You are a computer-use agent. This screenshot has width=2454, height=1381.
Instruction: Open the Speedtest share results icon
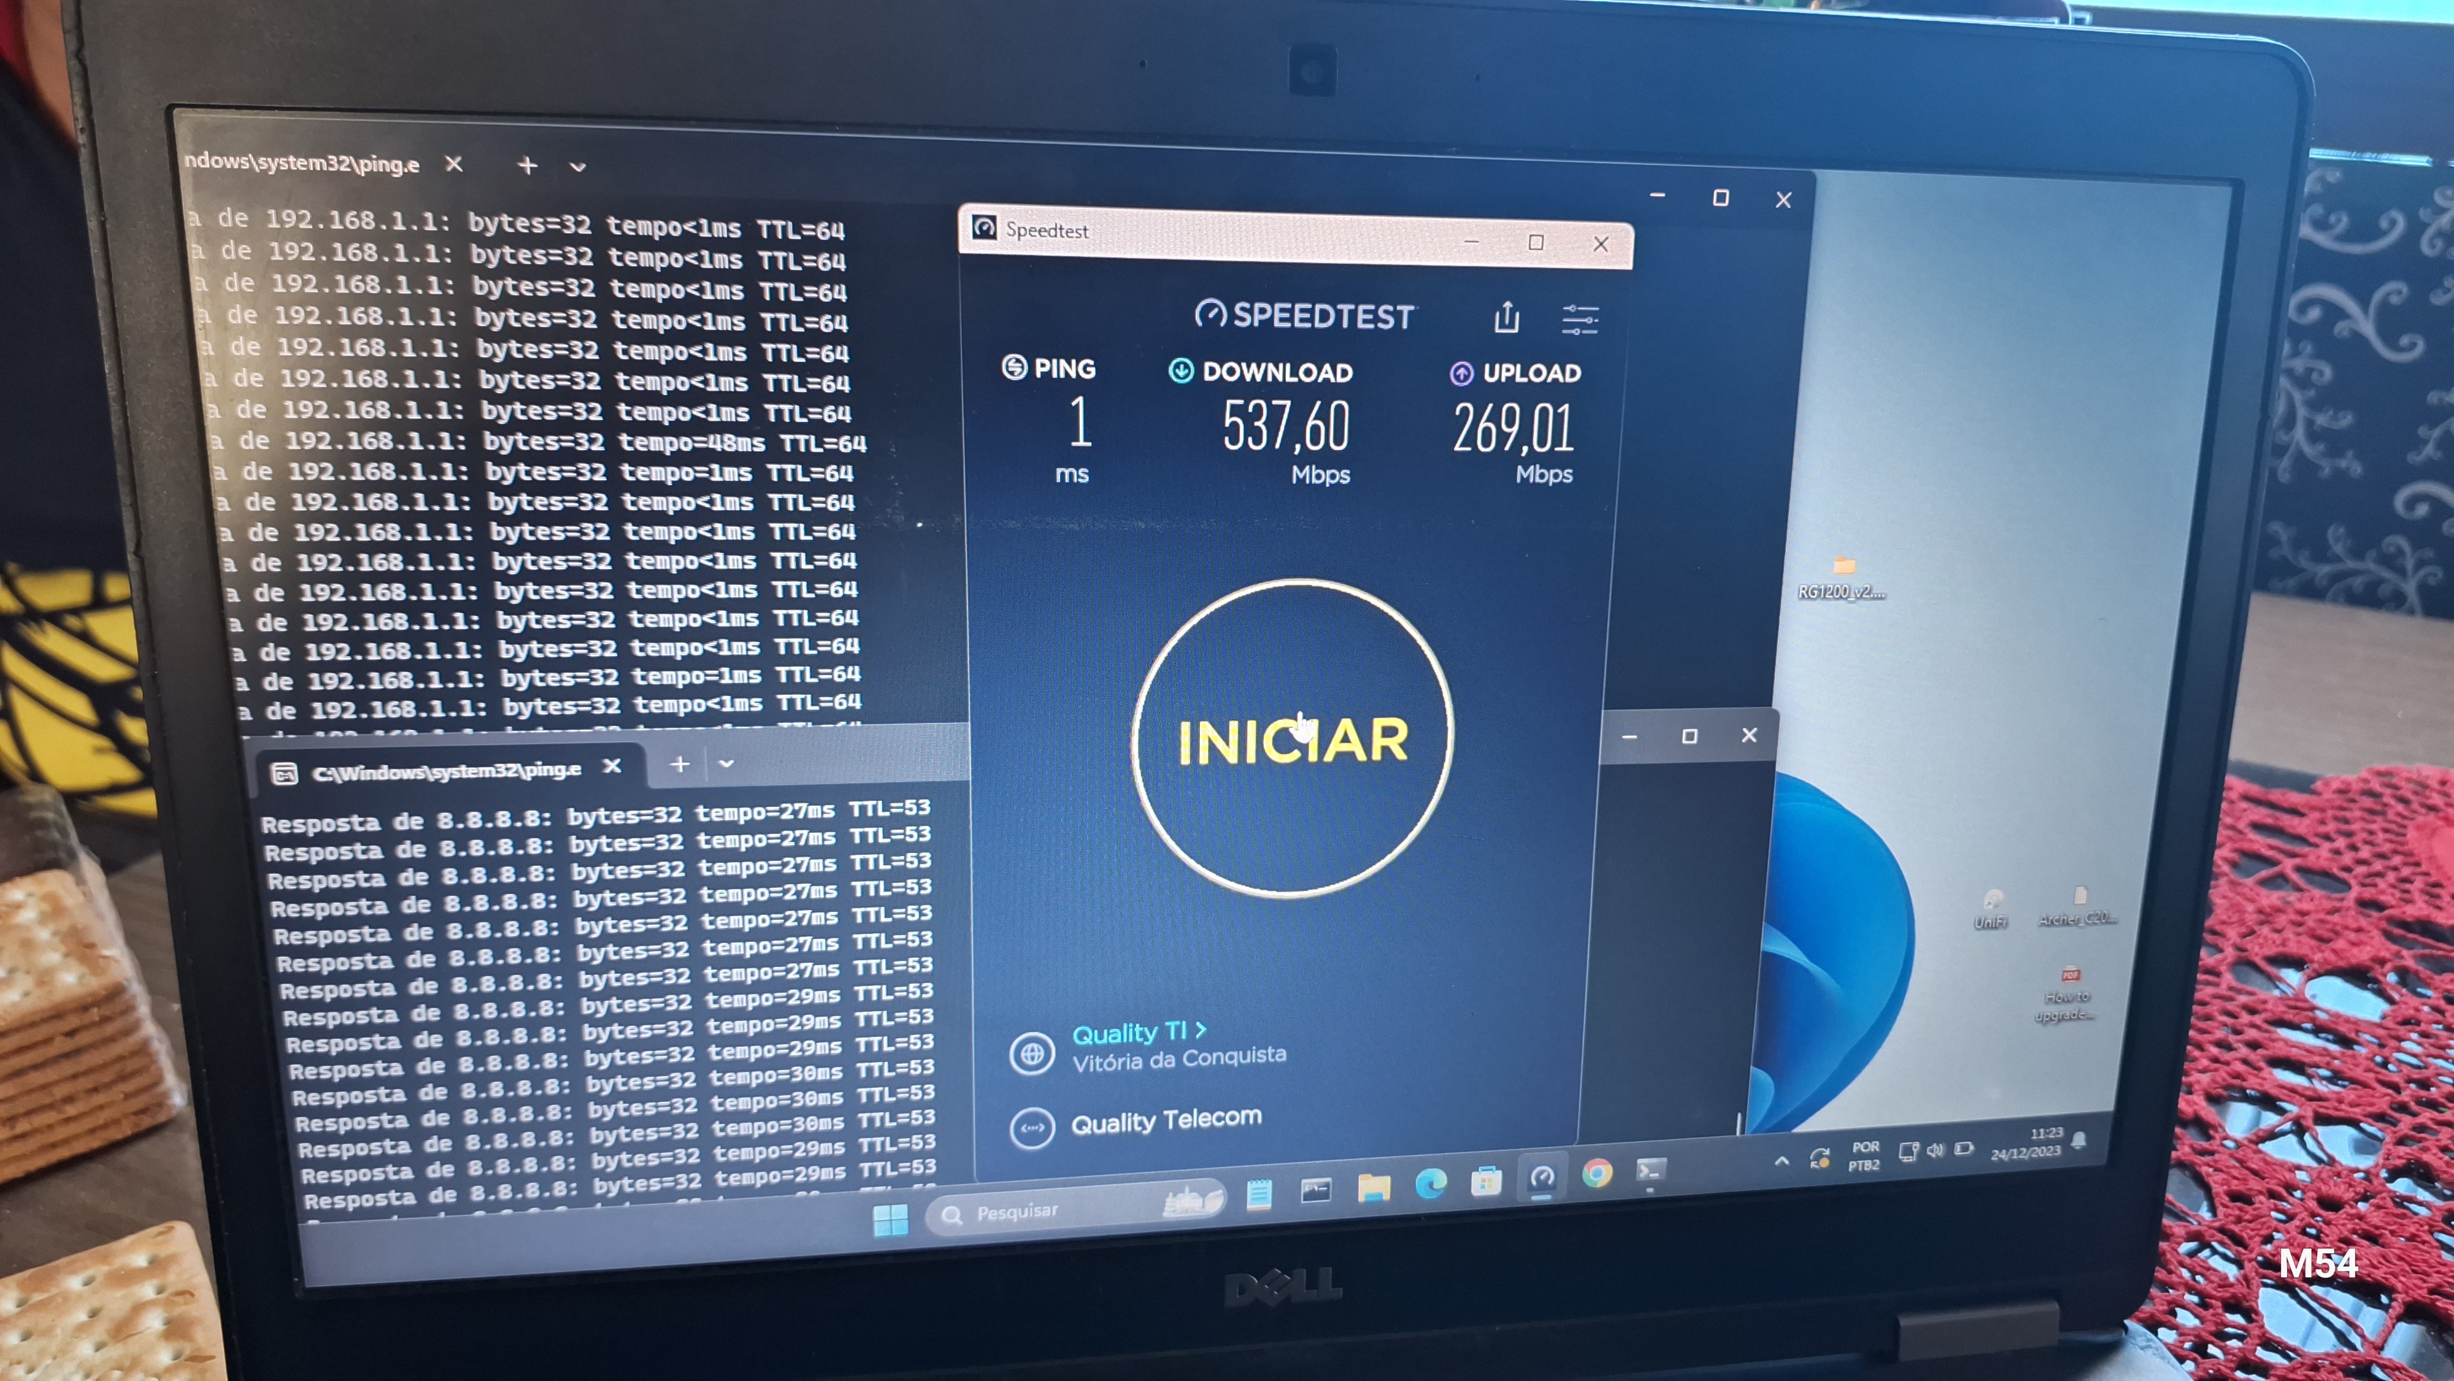tap(1506, 317)
